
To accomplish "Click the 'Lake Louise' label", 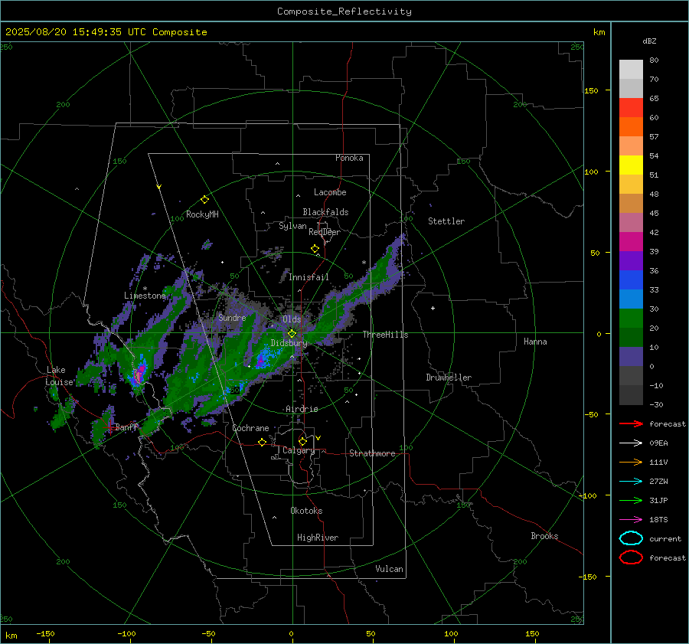I will pos(59,376).
